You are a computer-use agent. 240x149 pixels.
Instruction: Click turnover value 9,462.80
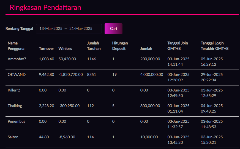[47, 74]
